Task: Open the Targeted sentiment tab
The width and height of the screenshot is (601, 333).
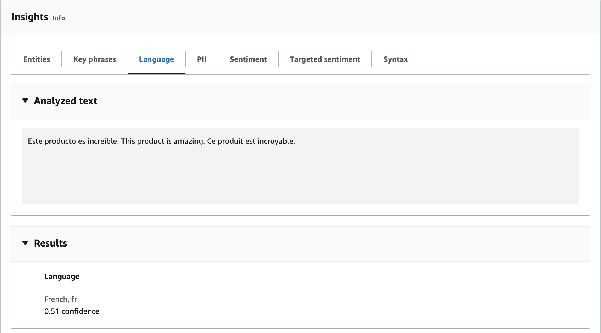Action: point(325,59)
